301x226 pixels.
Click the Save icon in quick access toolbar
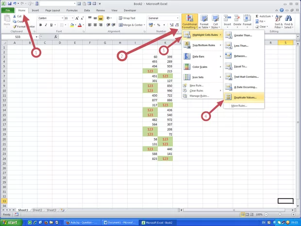pos(9,3)
